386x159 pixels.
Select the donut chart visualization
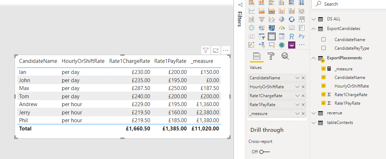click(x=291, y=19)
